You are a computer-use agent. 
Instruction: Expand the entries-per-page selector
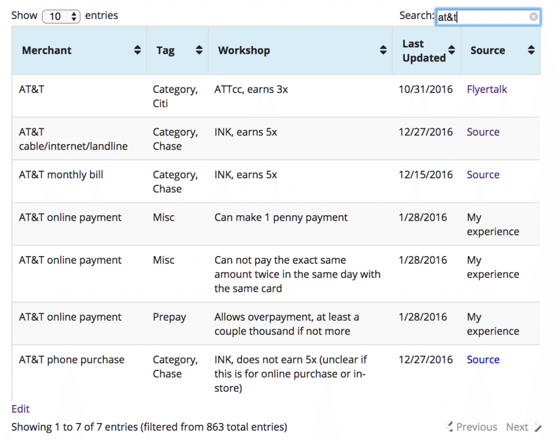(61, 16)
